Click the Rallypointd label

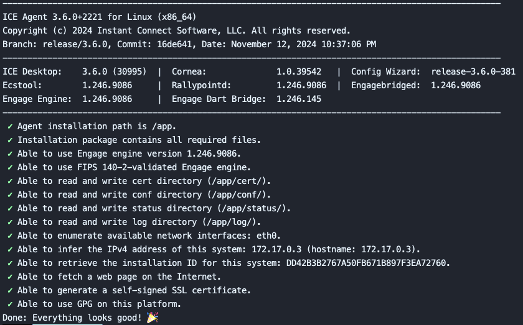(x=202, y=85)
